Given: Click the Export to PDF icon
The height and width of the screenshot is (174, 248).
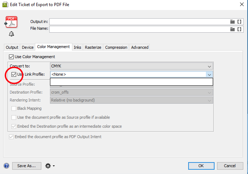Looking at the screenshot, I should 11,22.
